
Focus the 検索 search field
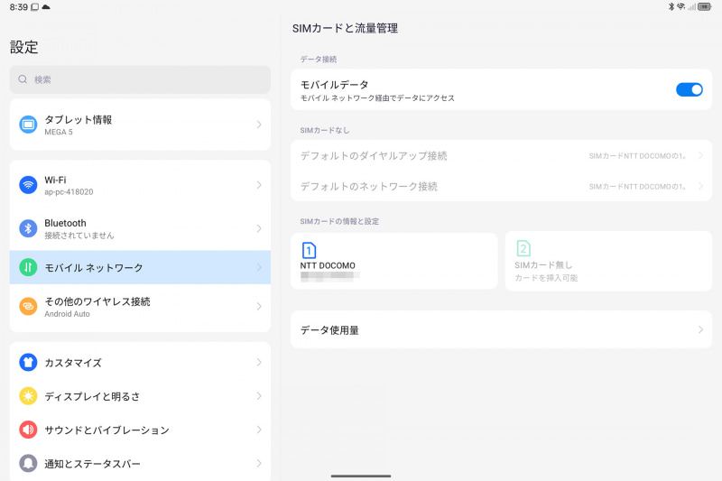coord(140,79)
